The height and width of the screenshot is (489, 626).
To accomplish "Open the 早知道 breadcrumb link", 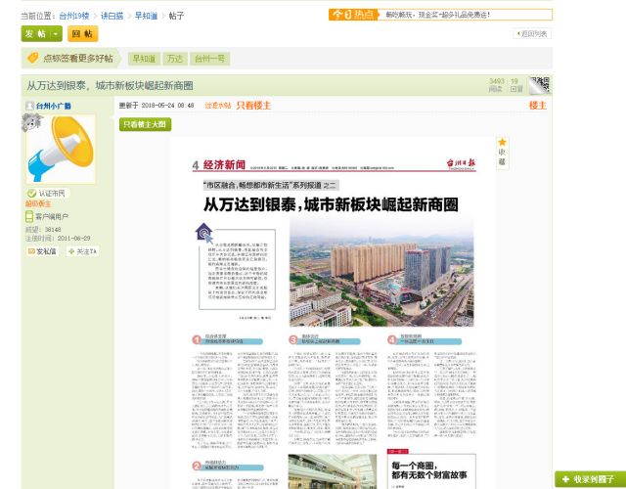I will click(146, 16).
